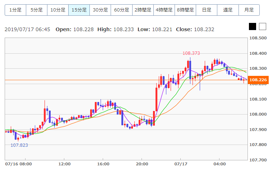Click the 108.000 price axis label
Image resolution: width=273 pixels, height=170 pixels.
(258, 114)
